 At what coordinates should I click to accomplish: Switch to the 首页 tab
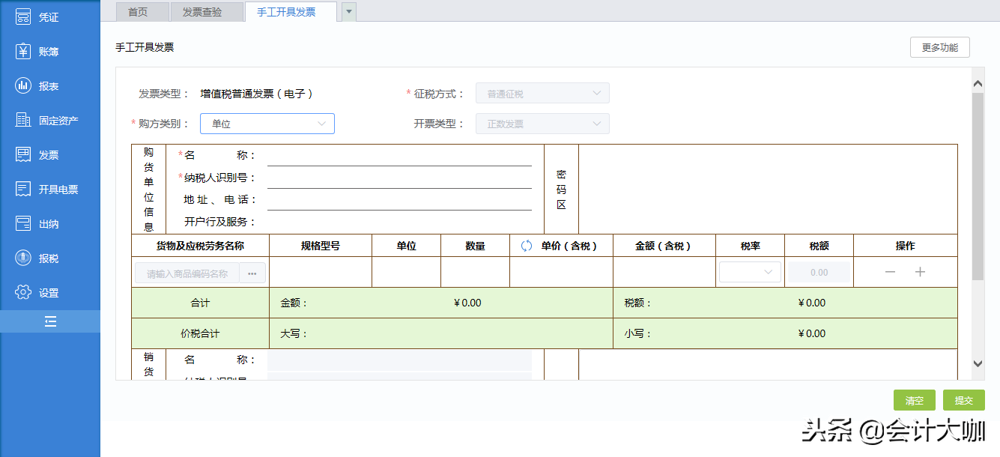142,12
